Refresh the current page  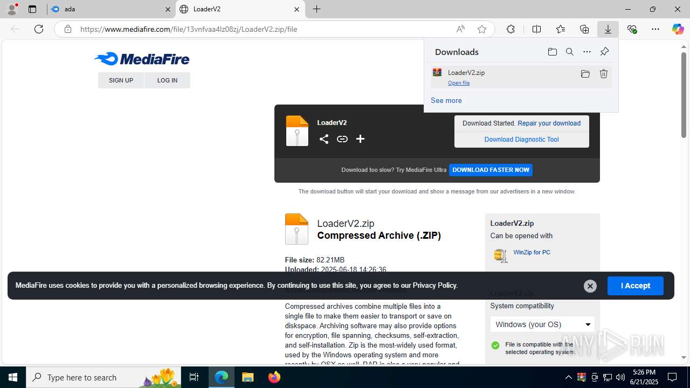pos(39,29)
